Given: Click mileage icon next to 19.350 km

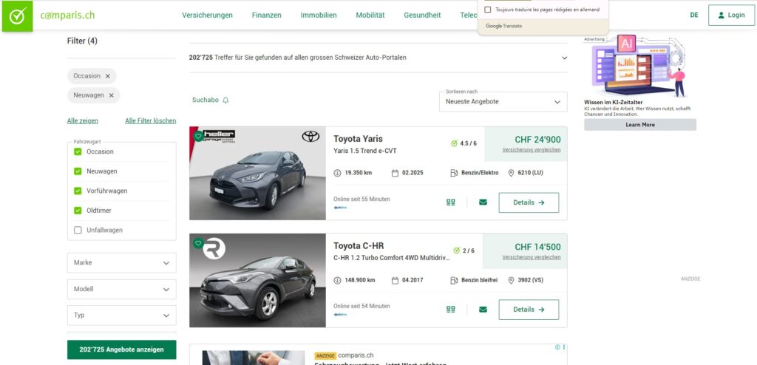Looking at the screenshot, I should click(337, 173).
